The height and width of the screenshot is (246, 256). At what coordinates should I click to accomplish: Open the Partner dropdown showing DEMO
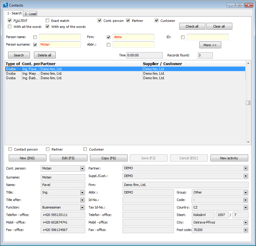pyautogui.click(x=246, y=168)
